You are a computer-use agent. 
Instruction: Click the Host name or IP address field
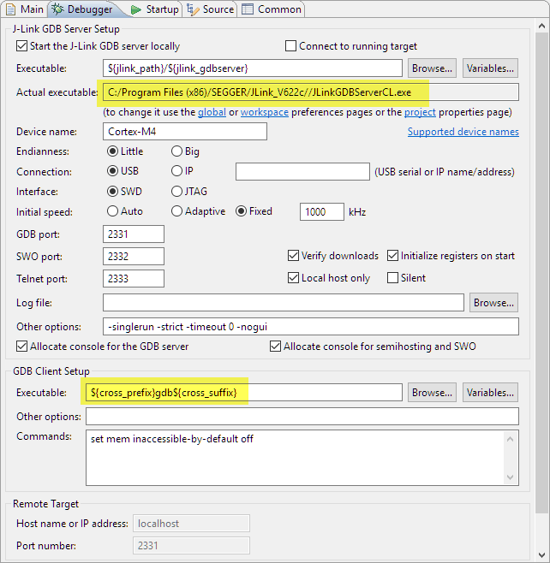coord(191,524)
